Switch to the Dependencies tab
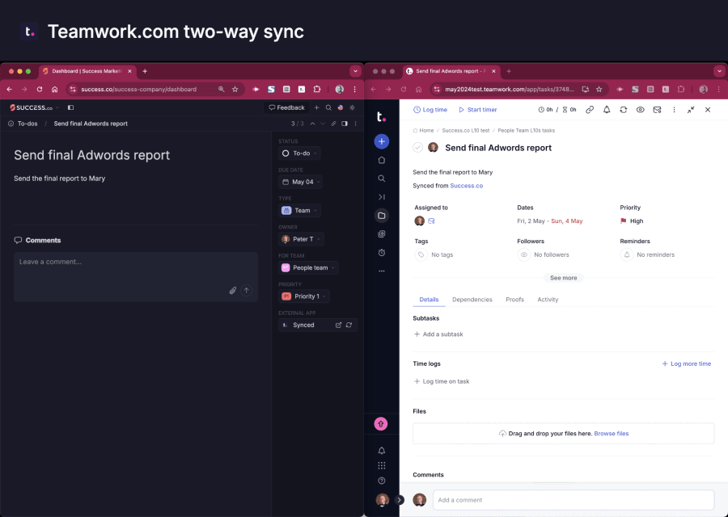 [x=472, y=300]
